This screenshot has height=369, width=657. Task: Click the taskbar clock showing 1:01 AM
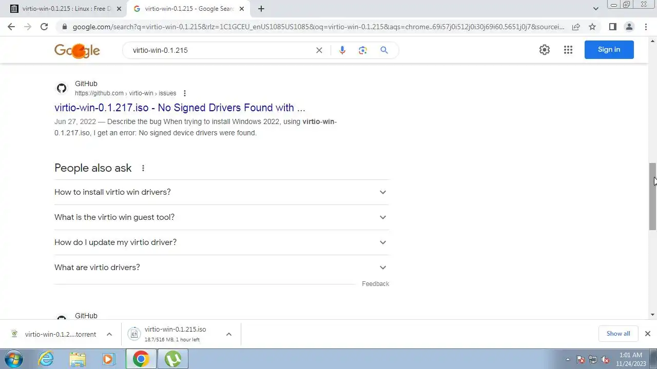point(630,359)
